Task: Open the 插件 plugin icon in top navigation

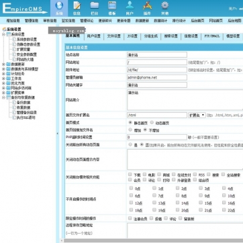Action: point(147,5)
